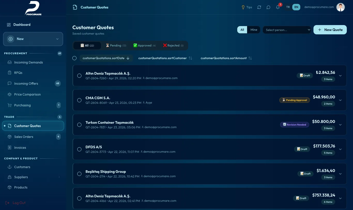Show only Mine quotes
This screenshot has height=210, width=353.
point(254,30)
